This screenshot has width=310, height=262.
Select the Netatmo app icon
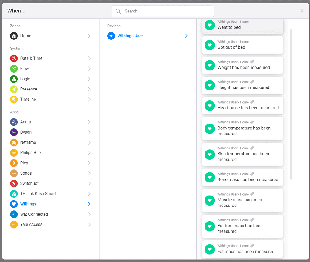click(x=14, y=143)
